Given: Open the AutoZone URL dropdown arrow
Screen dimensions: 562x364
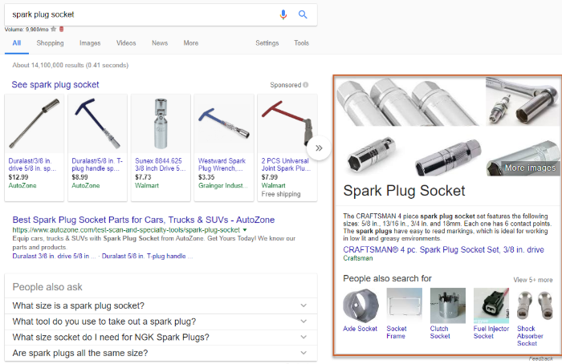Looking at the screenshot, I should tap(245, 230).
